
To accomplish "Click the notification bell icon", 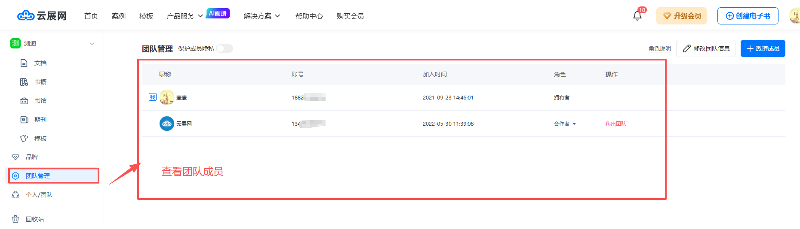I will click(x=637, y=16).
